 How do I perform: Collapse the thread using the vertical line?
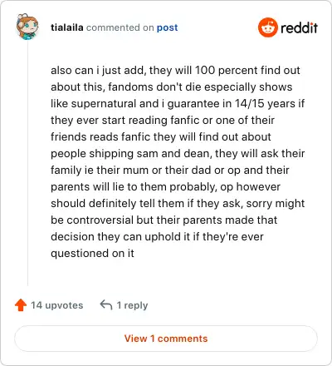click(27, 164)
